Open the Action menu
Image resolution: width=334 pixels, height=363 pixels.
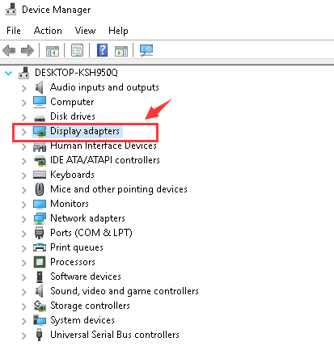click(48, 31)
